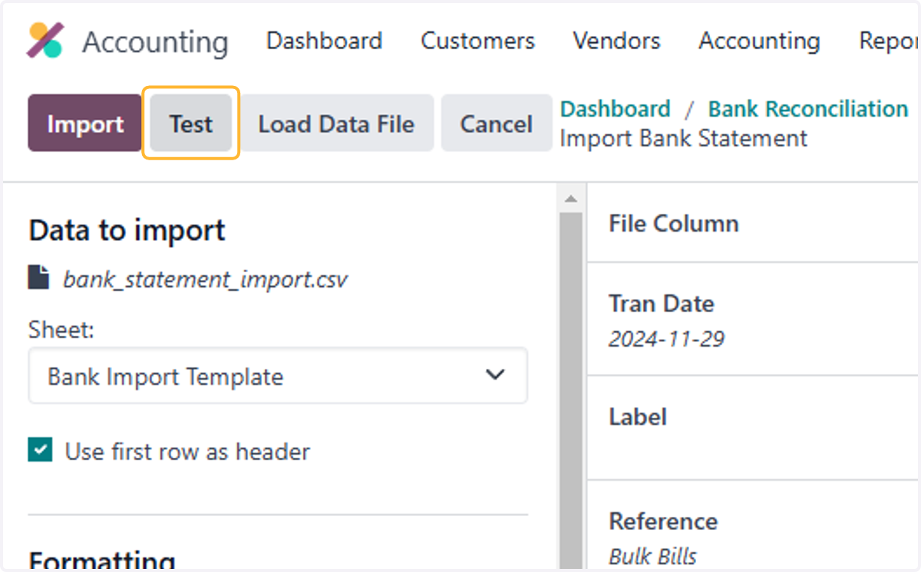
Task: Click the Label column row
Action: click(x=754, y=428)
